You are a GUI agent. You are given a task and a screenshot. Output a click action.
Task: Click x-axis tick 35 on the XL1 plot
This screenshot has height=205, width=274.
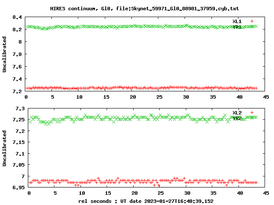point(213,97)
